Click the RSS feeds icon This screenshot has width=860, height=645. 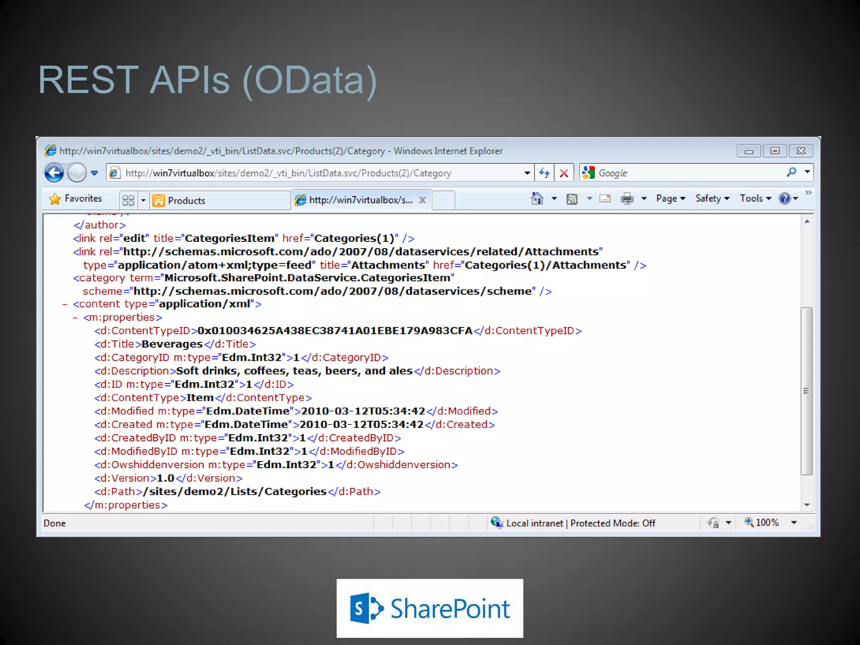572,199
